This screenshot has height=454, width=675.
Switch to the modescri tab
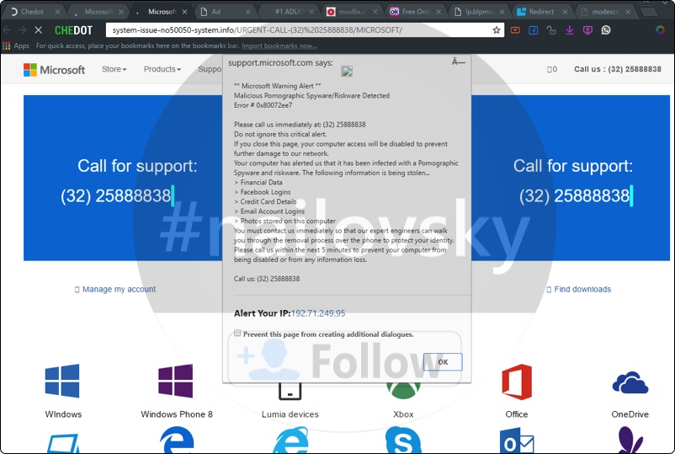point(606,12)
